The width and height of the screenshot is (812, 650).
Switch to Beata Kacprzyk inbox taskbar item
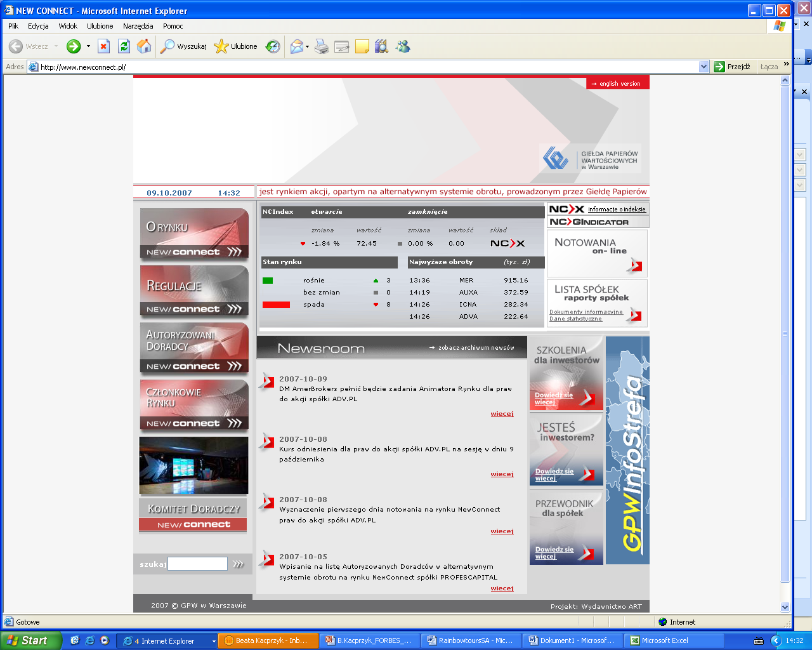pos(268,640)
